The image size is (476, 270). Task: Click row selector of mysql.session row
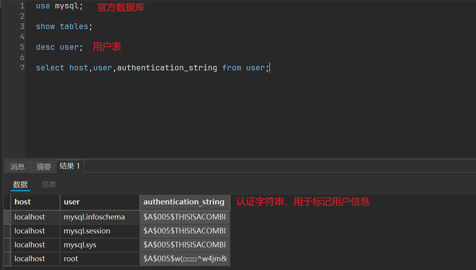[7, 231]
